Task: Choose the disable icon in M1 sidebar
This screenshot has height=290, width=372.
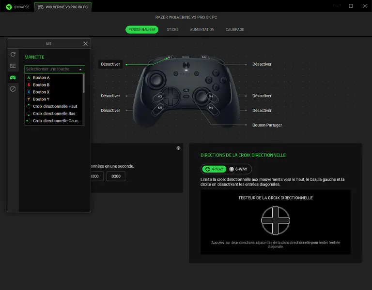Action: click(x=13, y=89)
